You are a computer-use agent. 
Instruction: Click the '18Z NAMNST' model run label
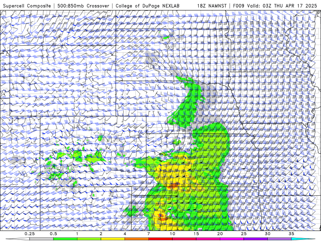point(212,6)
